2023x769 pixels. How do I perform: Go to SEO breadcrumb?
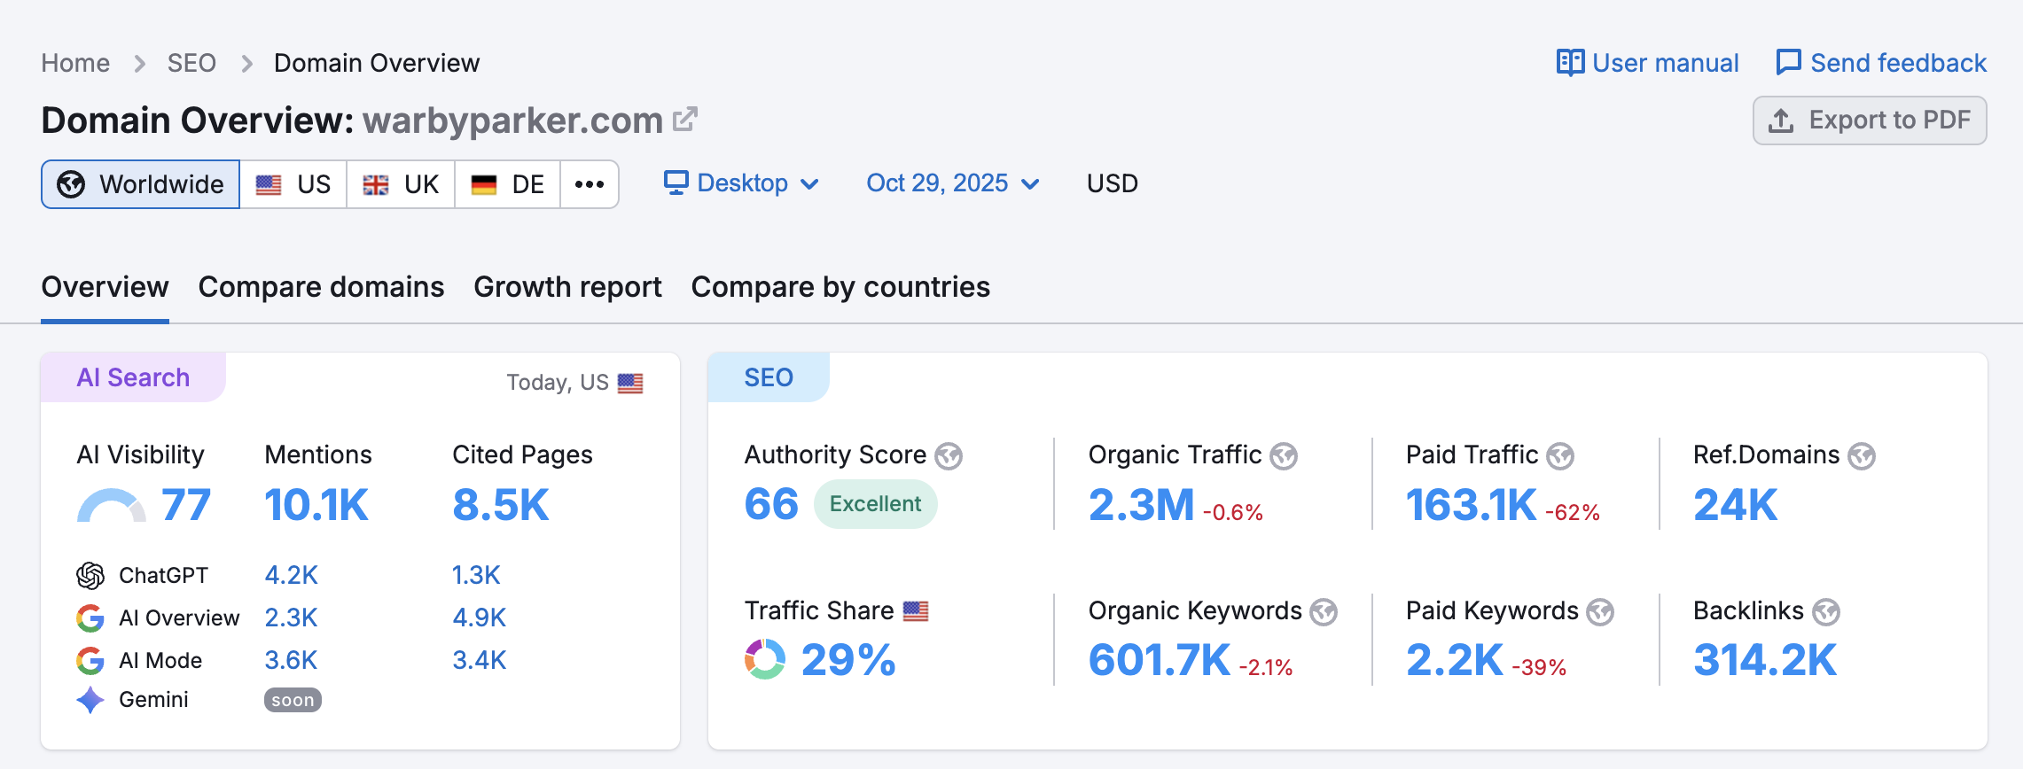pyautogui.click(x=191, y=63)
